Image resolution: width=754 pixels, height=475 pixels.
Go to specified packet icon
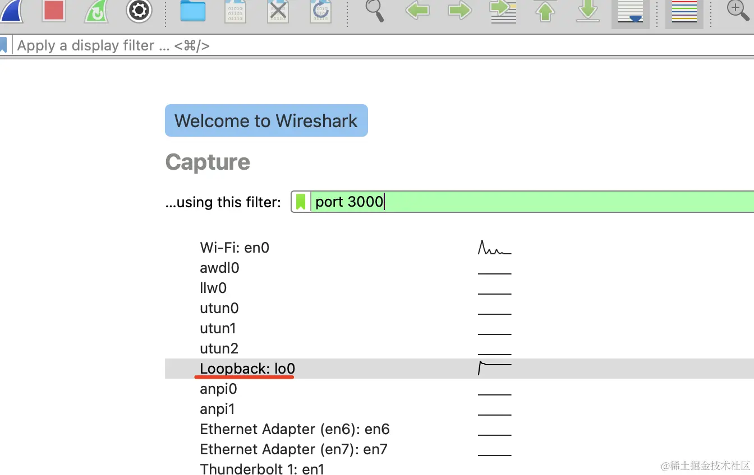[502, 11]
